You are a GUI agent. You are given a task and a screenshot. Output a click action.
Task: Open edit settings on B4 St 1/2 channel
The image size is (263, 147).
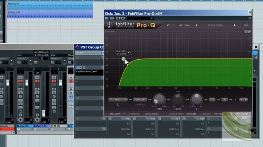coord(54,96)
